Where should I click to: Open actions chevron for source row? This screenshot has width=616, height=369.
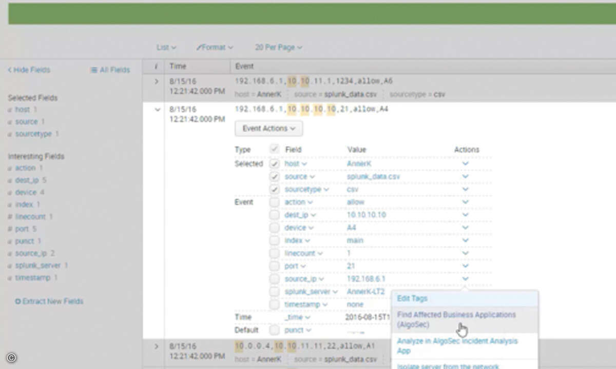point(465,176)
